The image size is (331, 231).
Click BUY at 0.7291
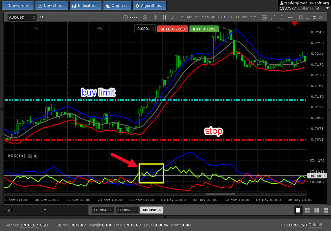204,29
